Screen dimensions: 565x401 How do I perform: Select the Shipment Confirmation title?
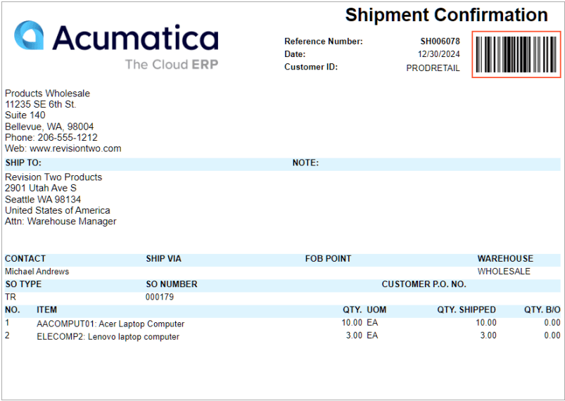[x=447, y=15]
